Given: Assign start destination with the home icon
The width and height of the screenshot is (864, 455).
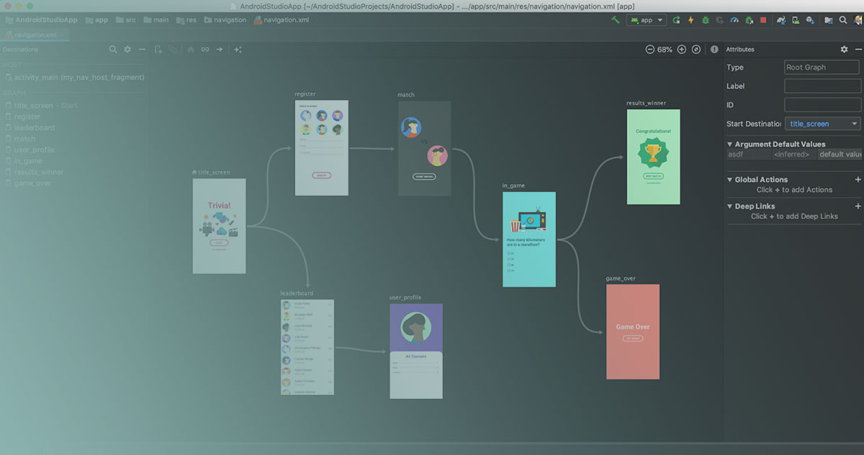Looking at the screenshot, I should 191,49.
